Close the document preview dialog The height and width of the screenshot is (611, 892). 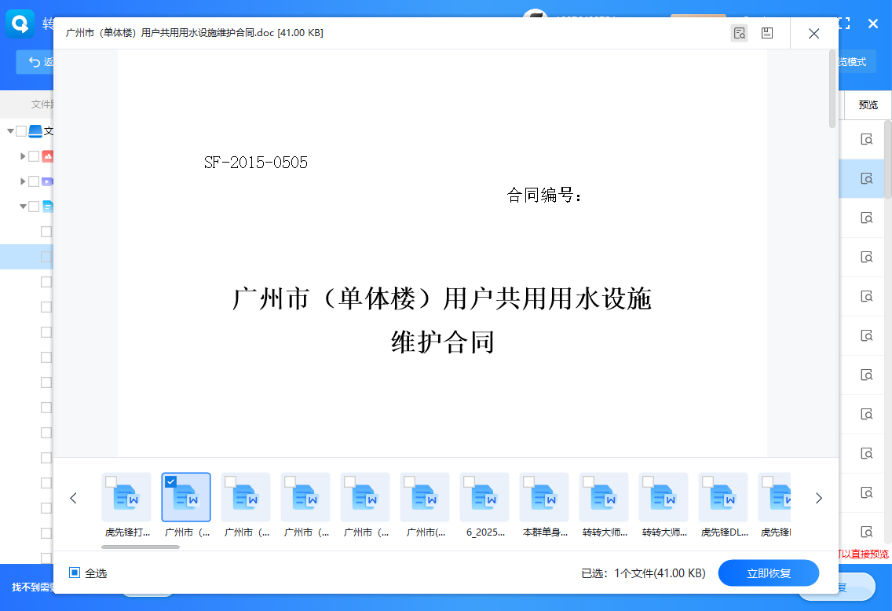tap(813, 34)
